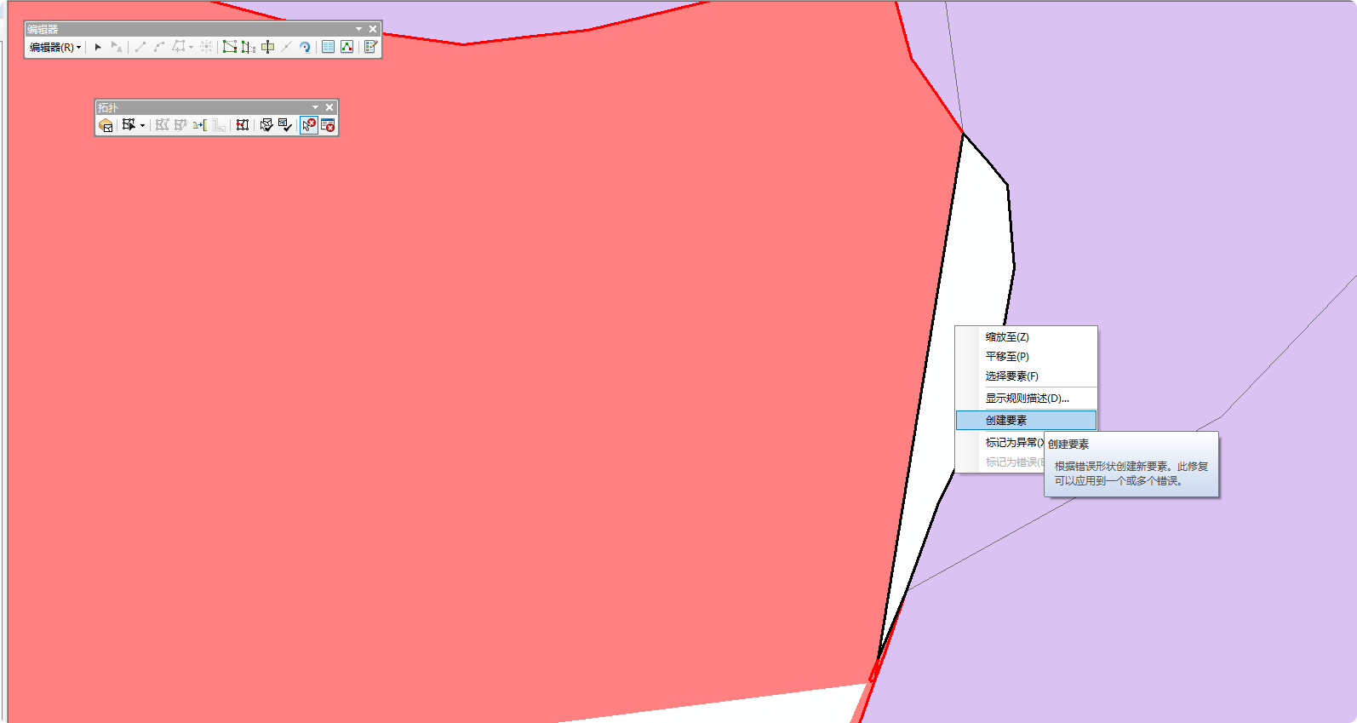Select the Reshape Edge tool
The height and width of the screenshot is (723, 1357).
(x=180, y=125)
